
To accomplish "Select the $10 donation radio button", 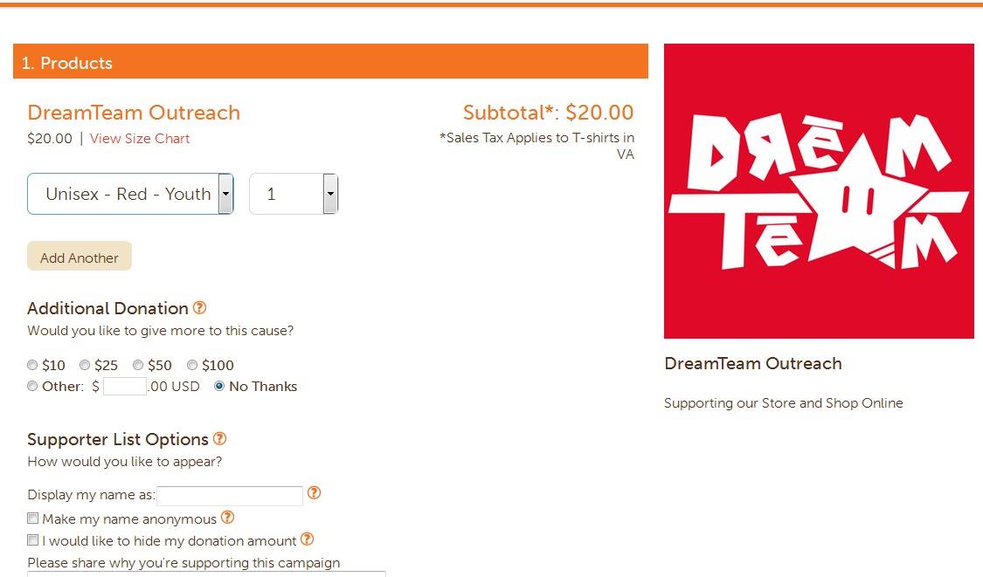I will pos(32,365).
